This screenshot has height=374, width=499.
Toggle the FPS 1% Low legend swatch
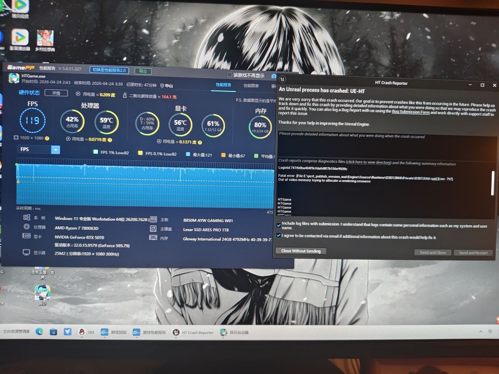95,152
